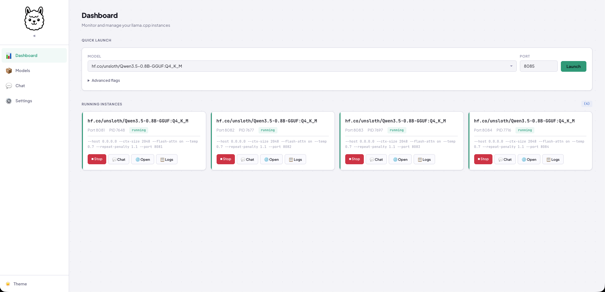
Task: Click the 'Port 8081' label
Action: [96, 130]
